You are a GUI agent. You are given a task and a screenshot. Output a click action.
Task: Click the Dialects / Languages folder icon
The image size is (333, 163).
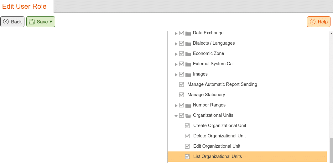tap(188, 44)
